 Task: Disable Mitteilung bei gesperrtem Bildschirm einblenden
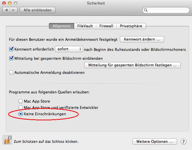pyautogui.click(x=11, y=58)
